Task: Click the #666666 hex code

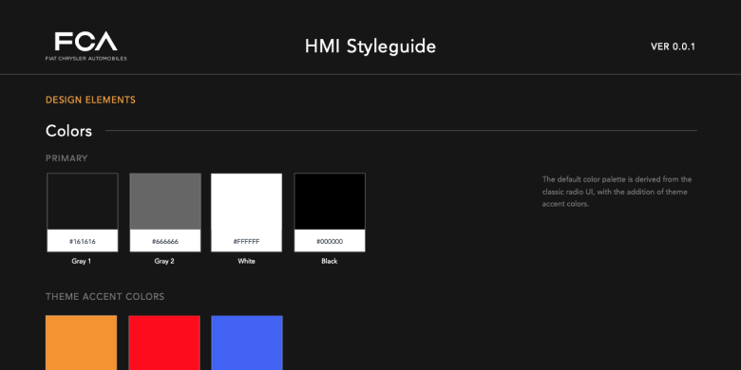Action: tap(165, 242)
